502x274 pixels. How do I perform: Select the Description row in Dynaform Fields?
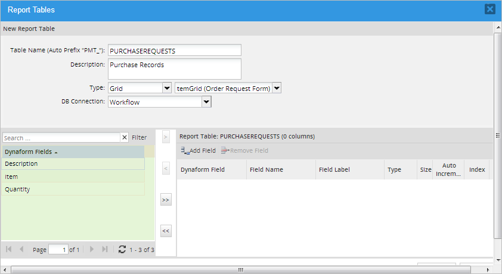pos(73,164)
